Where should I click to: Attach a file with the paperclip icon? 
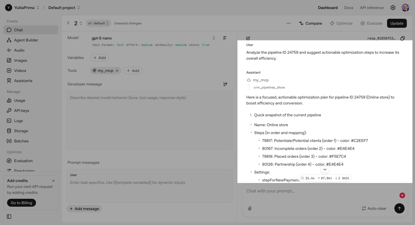tap(250, 208)
